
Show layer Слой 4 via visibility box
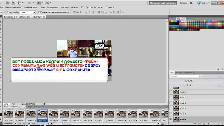pyautogui.click(x=171, y=103)
